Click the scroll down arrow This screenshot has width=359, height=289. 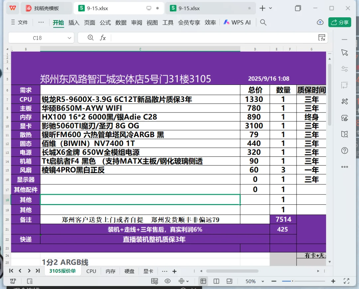click(x=330, y=262)
